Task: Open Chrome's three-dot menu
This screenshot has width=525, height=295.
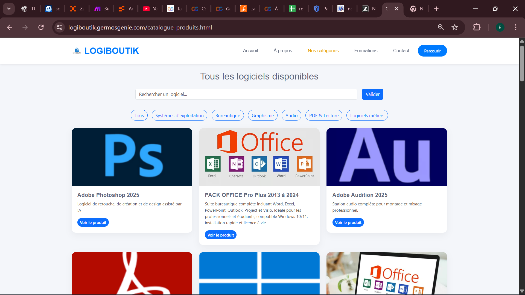Action: click(x=516, y=27)
